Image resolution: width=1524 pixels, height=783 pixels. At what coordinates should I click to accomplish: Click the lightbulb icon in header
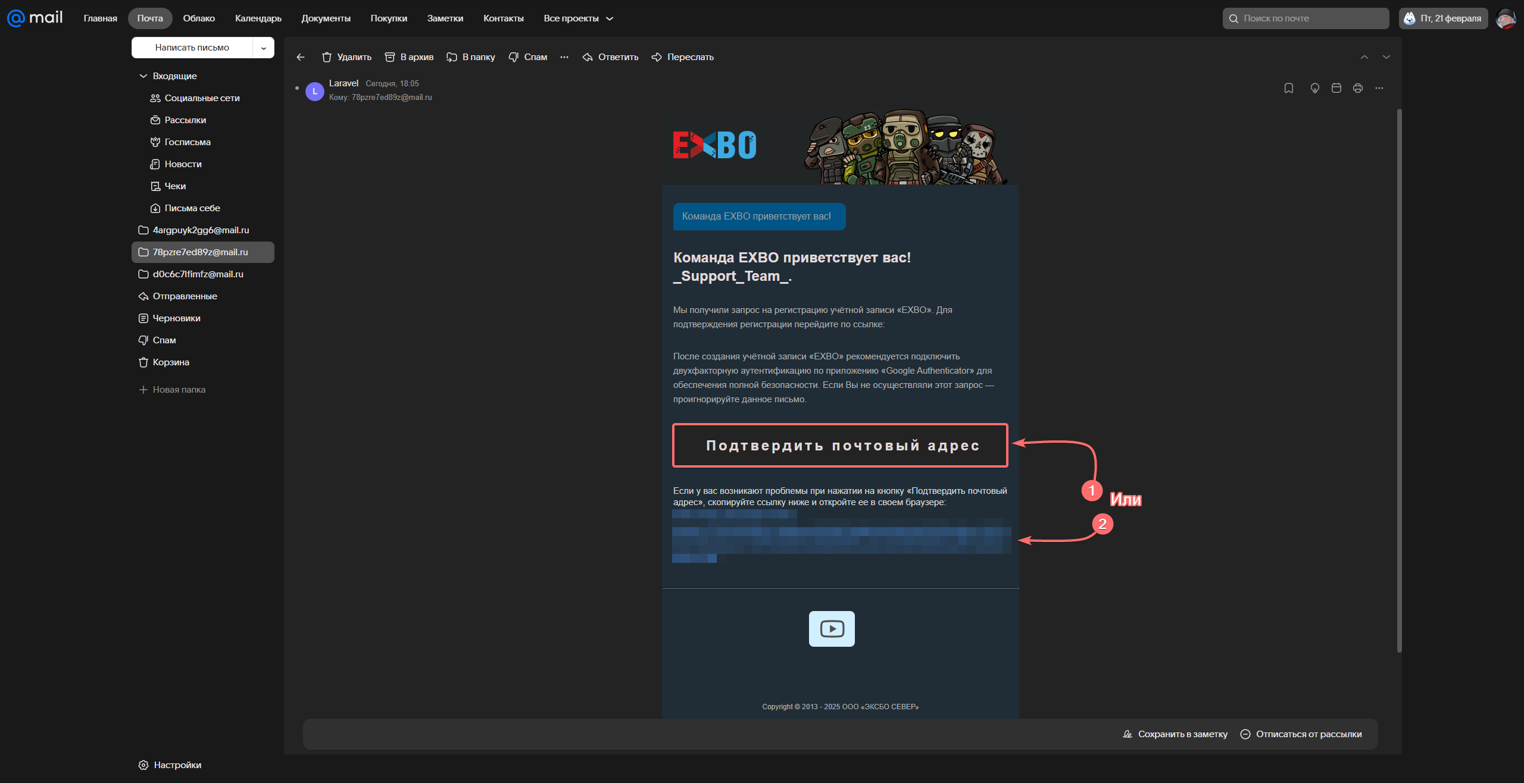pyautogui.click(x=1315, y=88)
